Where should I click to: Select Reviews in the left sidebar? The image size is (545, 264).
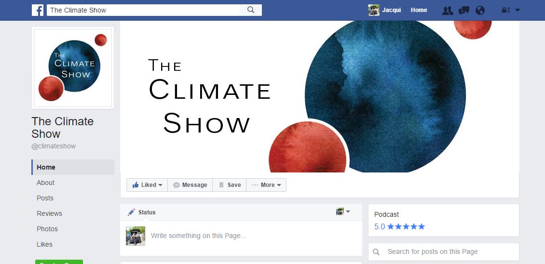(x=49, y=213)
